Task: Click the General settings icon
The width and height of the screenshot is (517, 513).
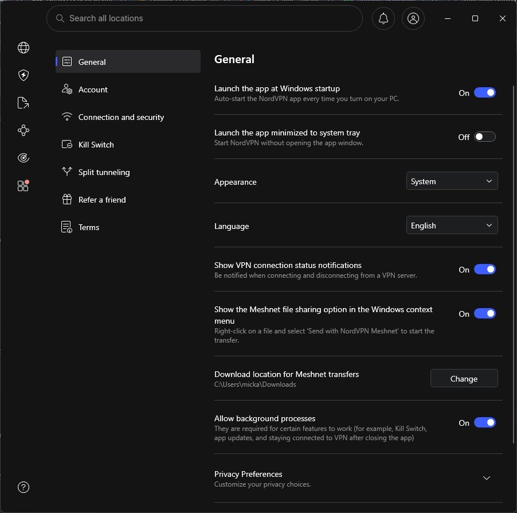Action: click(x=67, y=62)
